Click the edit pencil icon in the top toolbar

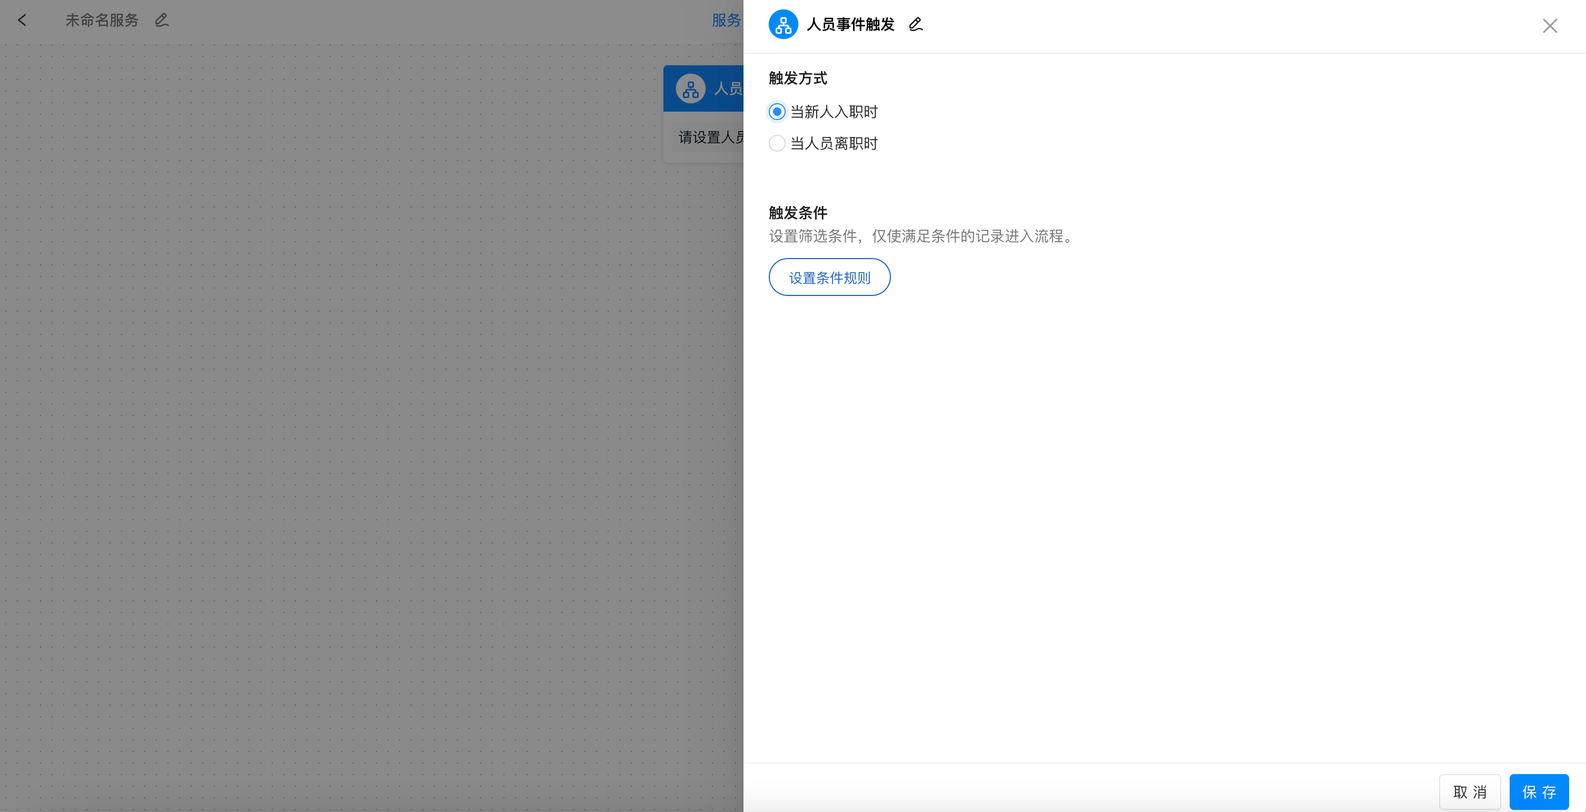click(x=161, y=21)
